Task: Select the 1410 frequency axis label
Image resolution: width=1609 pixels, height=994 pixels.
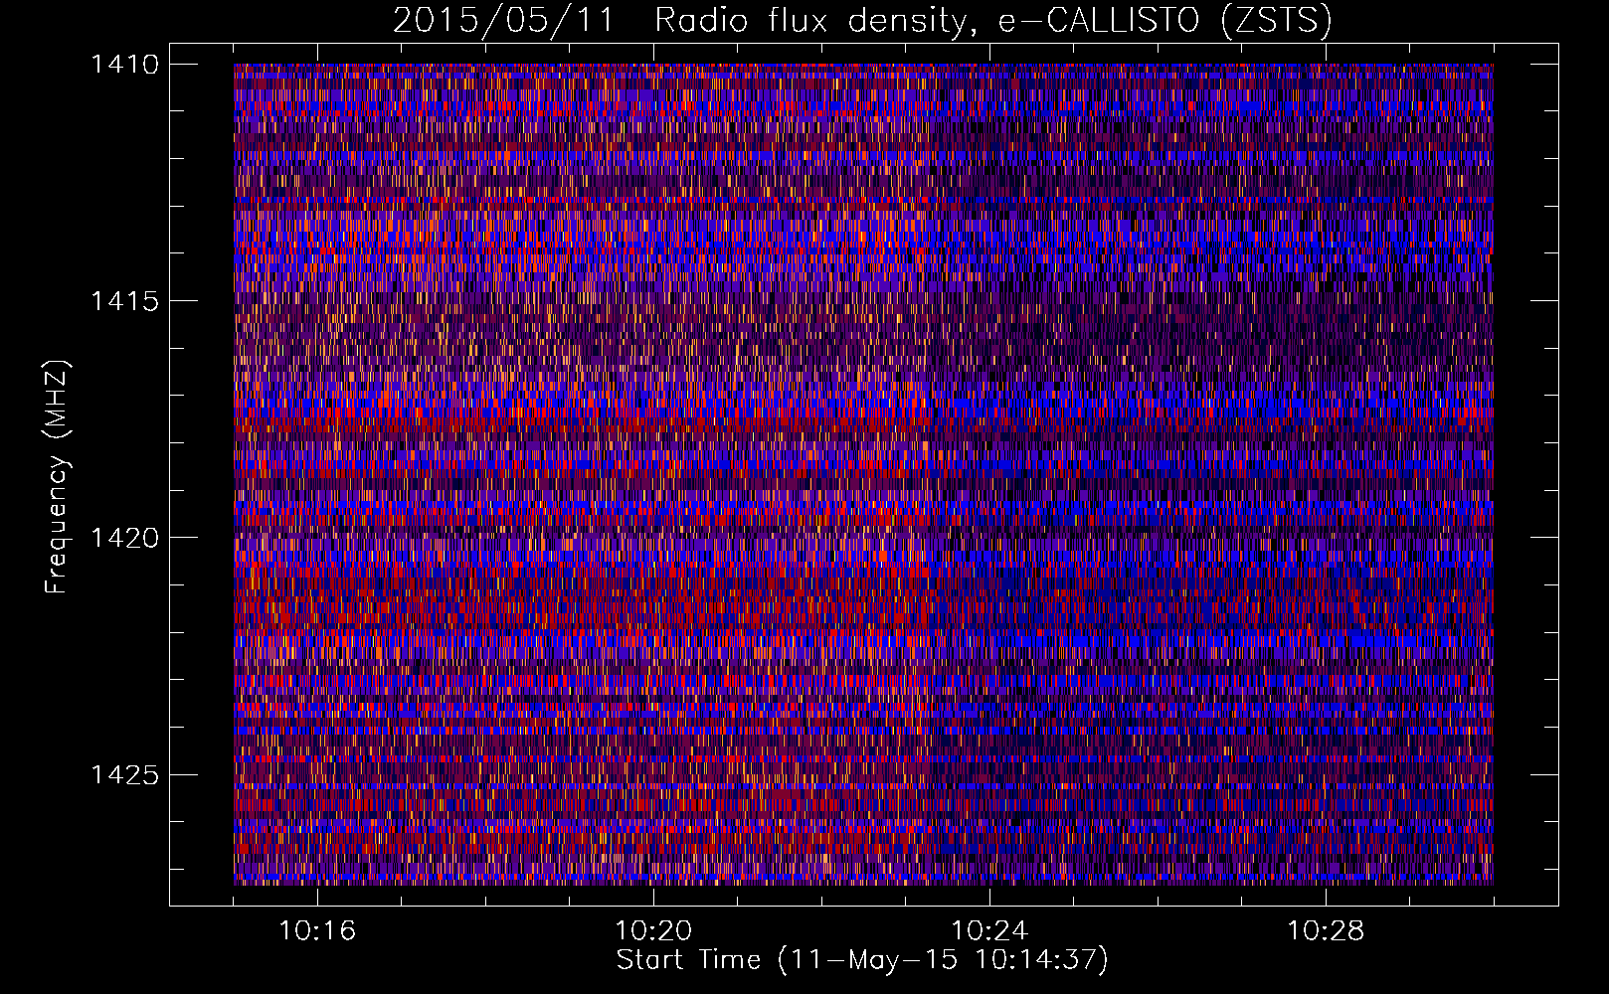Action: [124, 65]
